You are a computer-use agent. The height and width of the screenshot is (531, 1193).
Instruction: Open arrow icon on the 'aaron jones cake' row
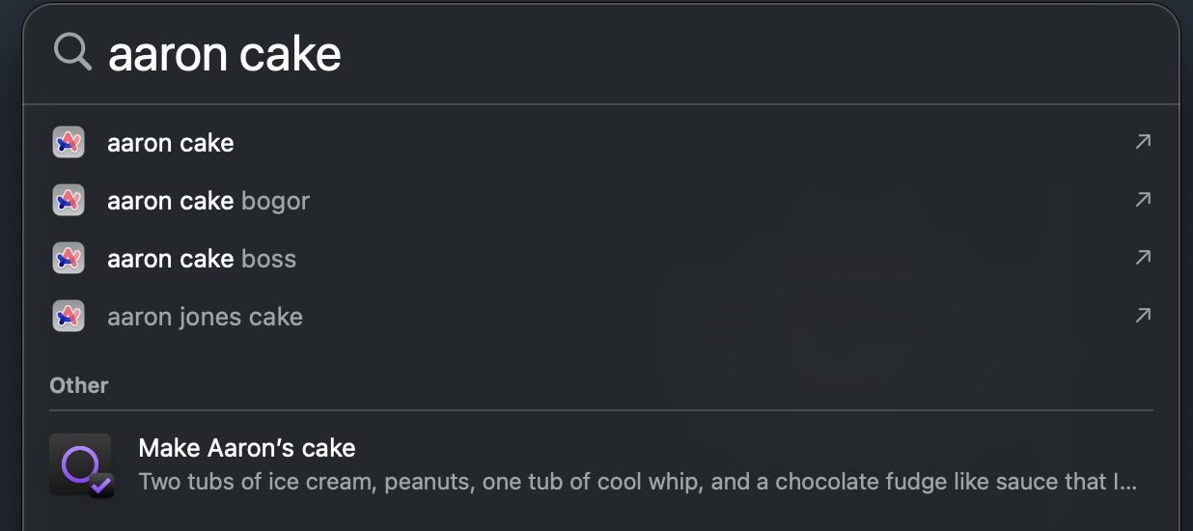click(1143, 316)
